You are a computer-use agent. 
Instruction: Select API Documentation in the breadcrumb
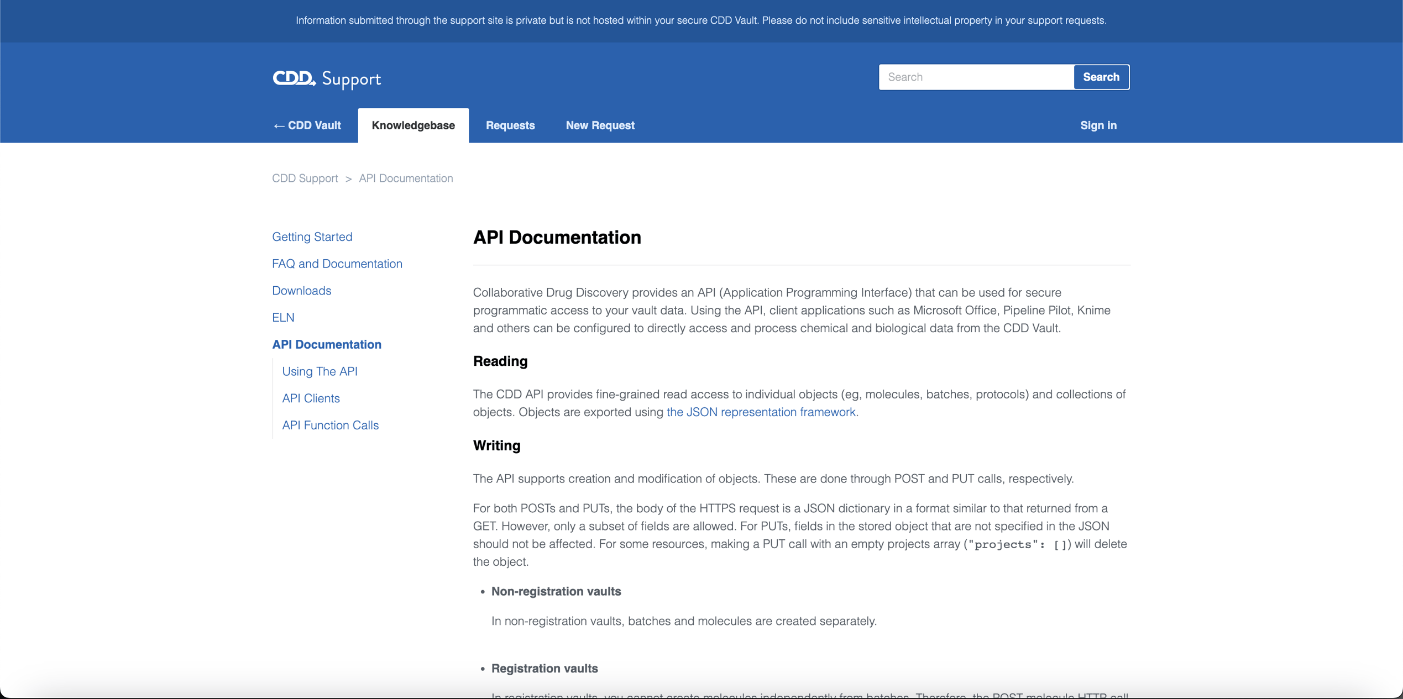click(x=405, y=178)
